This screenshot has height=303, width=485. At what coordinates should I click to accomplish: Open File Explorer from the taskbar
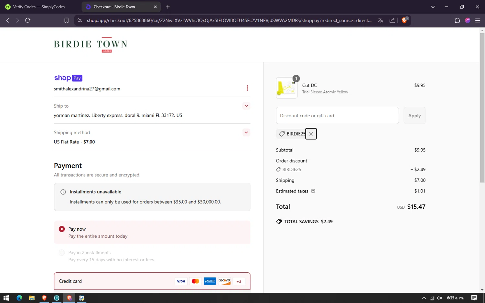[x=32, y=298]
